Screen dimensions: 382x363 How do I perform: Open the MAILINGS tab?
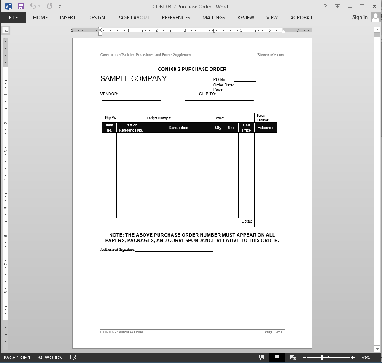click(x=214, y=18)
